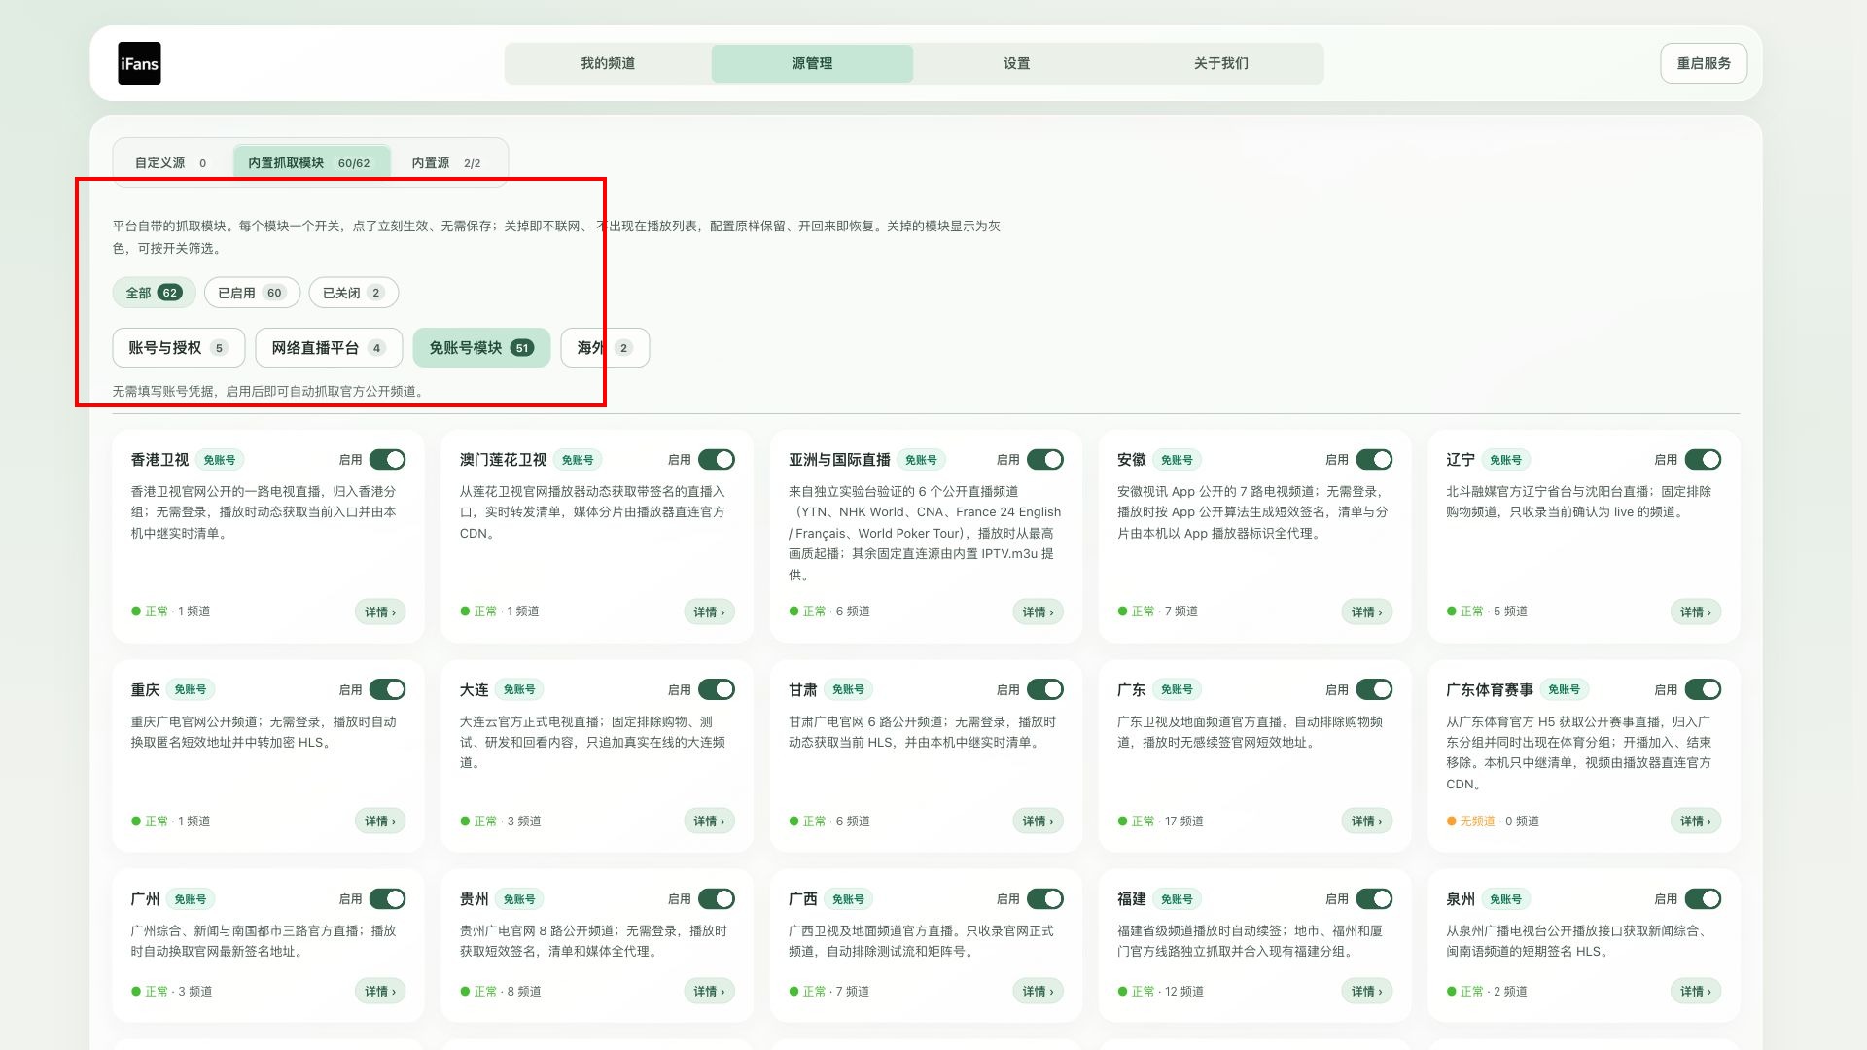1867x1050 pixels.
Task: Expand 详情 for 辽宁
Action: point(1696,612)
